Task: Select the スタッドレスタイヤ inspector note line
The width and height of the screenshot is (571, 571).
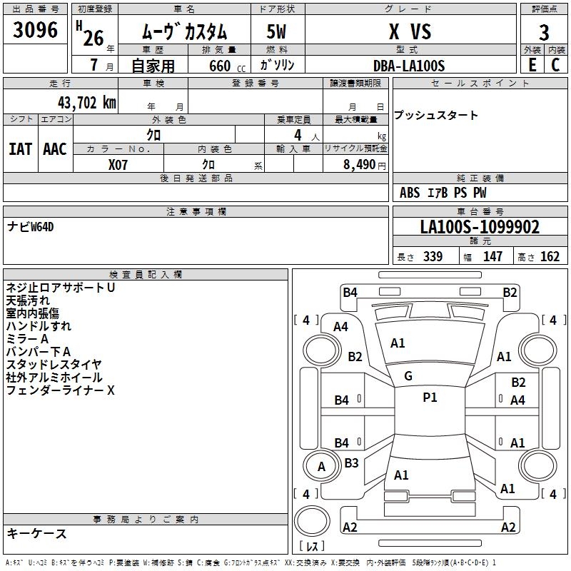Action: tap(54, 365)
